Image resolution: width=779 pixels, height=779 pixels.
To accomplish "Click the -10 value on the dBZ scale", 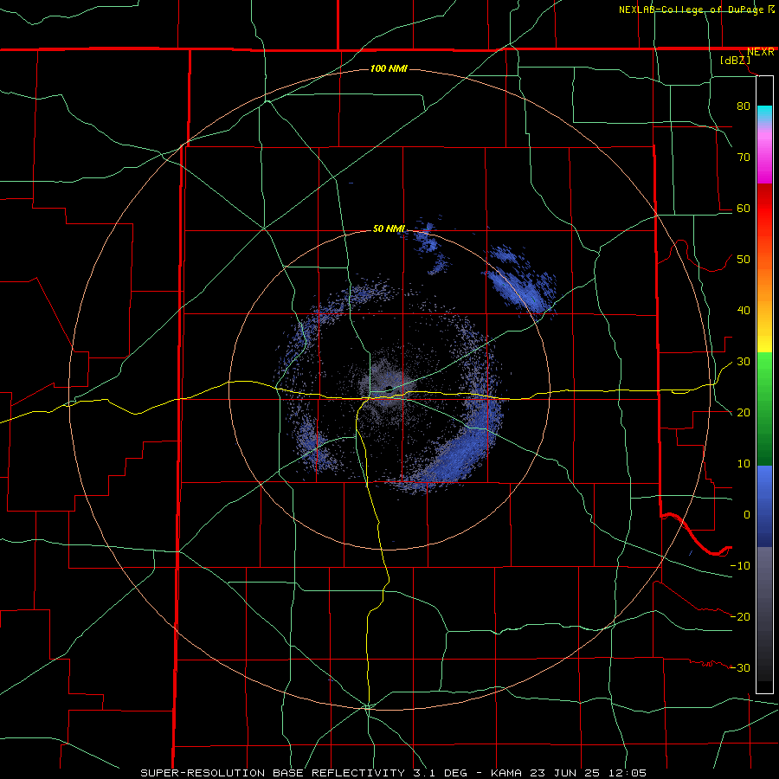I will click(740, 566).
